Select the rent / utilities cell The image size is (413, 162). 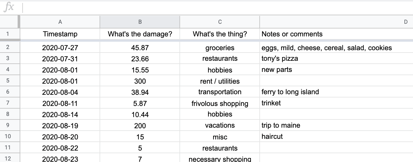[220, 81]
